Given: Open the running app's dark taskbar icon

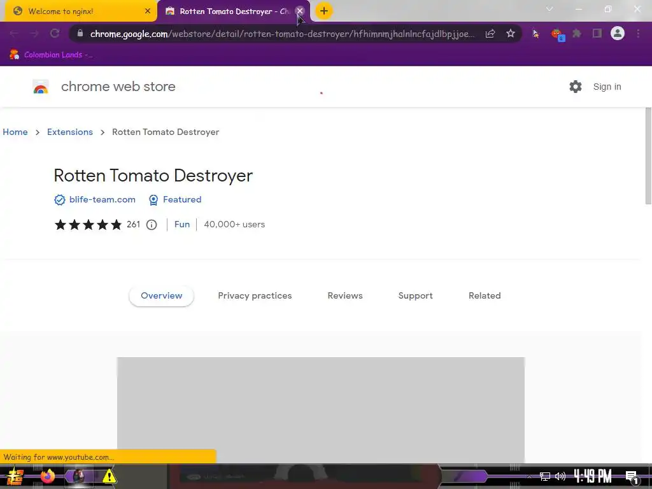Looking at the screenshot, I should 78,476.
